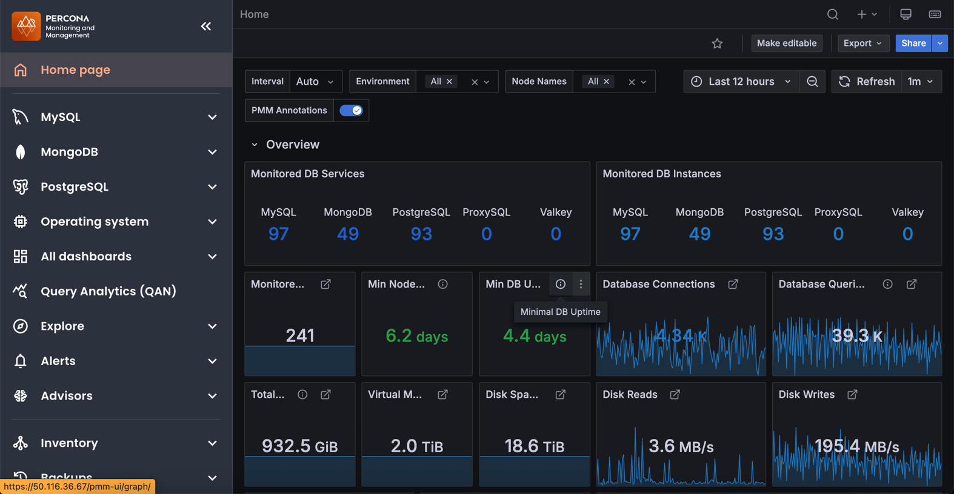Open the Min DB Uptime panel menu

tap(581, 284)
